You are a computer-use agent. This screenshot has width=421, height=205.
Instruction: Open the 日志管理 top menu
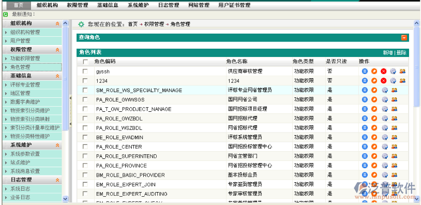pyautogui.click(x=169, y=5)
